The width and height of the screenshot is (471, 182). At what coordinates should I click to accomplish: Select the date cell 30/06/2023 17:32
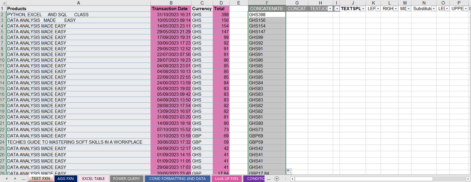tap(171, 142)
